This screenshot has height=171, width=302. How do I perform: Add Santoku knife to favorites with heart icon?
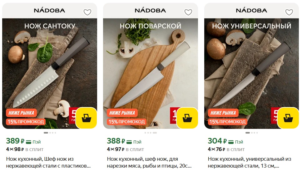(87, 12)
